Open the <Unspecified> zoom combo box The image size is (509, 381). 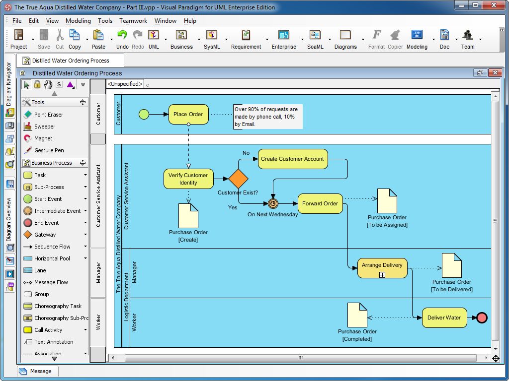pyautogui.click(x=123, y=84)
